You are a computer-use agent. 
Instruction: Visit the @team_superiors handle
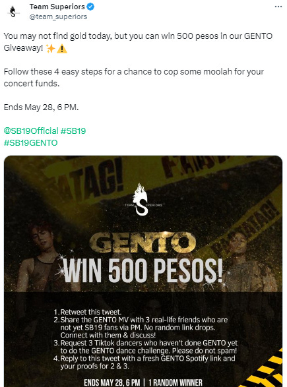58,16
